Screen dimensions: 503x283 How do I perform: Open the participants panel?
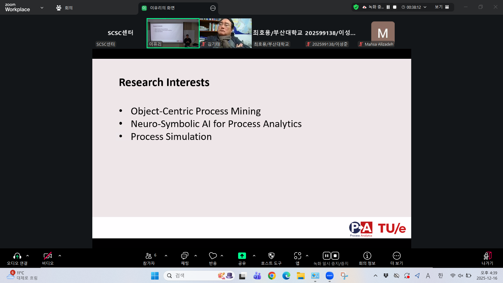pos(149,258)
